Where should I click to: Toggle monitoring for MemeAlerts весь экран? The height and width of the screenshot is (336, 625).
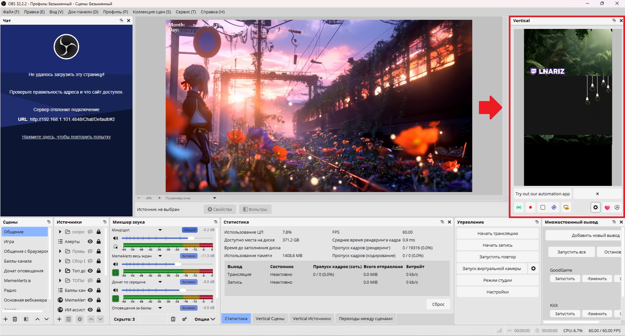[x=115, y=273]
